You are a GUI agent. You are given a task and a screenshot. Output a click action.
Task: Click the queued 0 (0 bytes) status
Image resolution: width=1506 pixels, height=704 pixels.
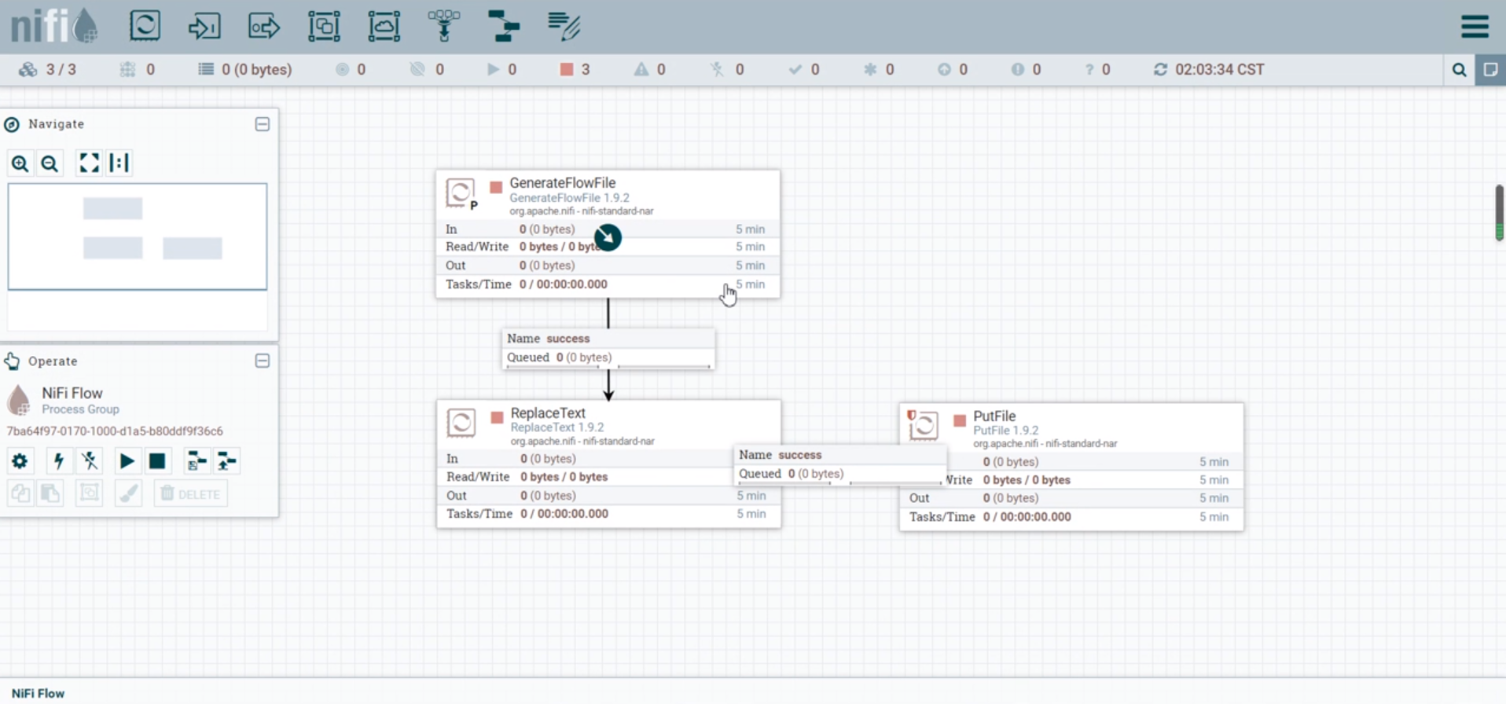[x=245, y=69]
